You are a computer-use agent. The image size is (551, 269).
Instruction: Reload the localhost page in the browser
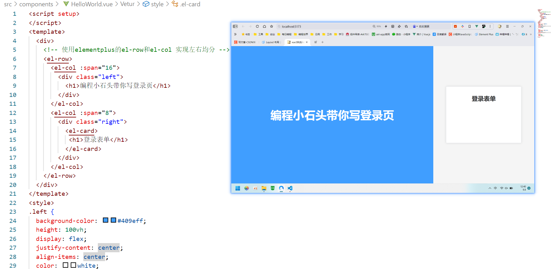pos(257,27)
